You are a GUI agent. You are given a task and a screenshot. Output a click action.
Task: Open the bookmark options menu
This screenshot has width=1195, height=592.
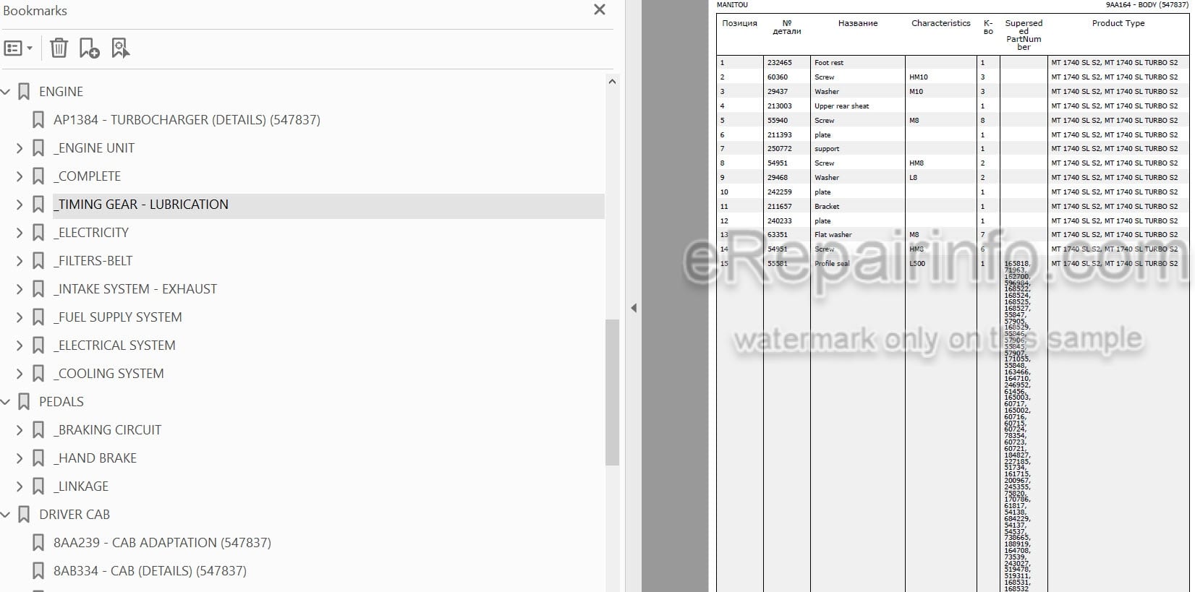tap(18, 48)
